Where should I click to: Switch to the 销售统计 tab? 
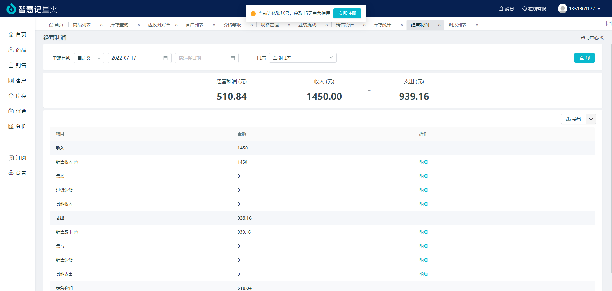[x=345, y=25]
